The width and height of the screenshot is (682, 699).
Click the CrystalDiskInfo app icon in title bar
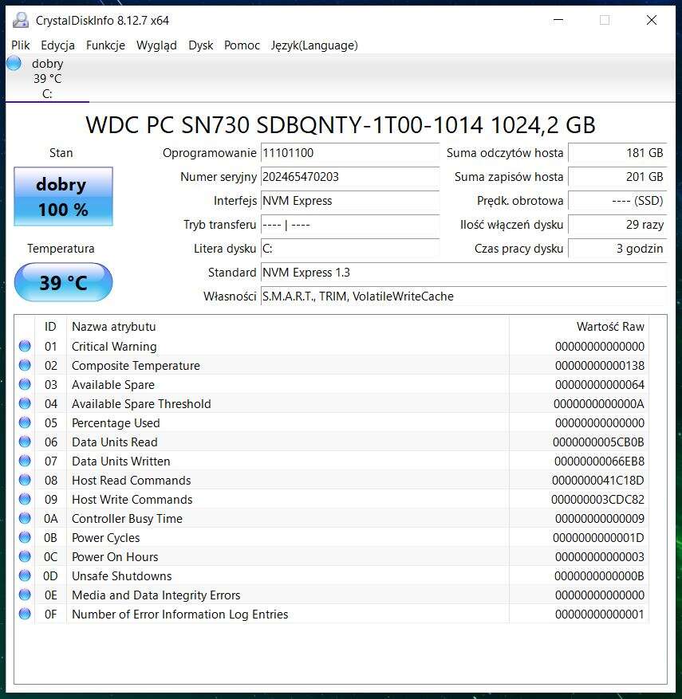coord(21,20)
